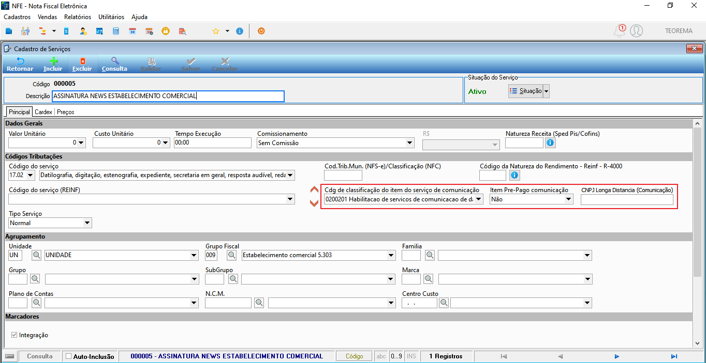Switch to the Cardex tab
706x363 pixels.
(43, 112)
